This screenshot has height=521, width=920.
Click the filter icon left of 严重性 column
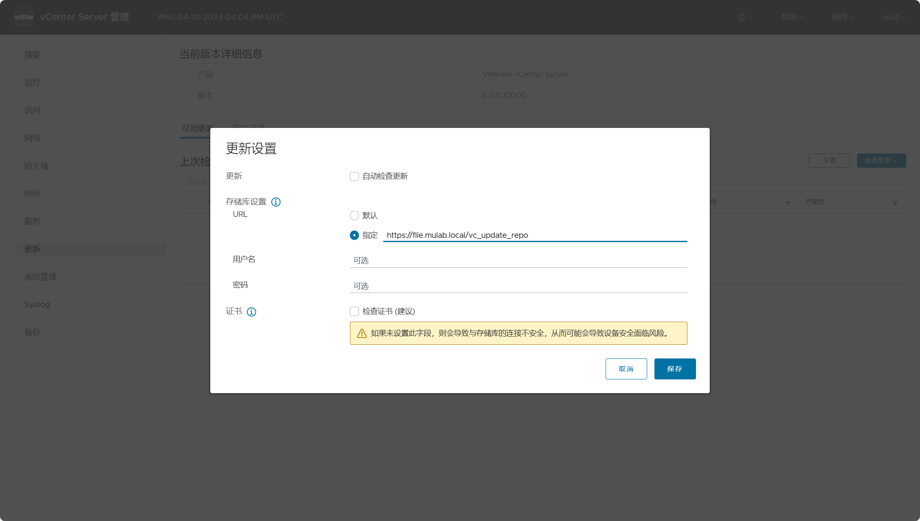pos(787,203)
